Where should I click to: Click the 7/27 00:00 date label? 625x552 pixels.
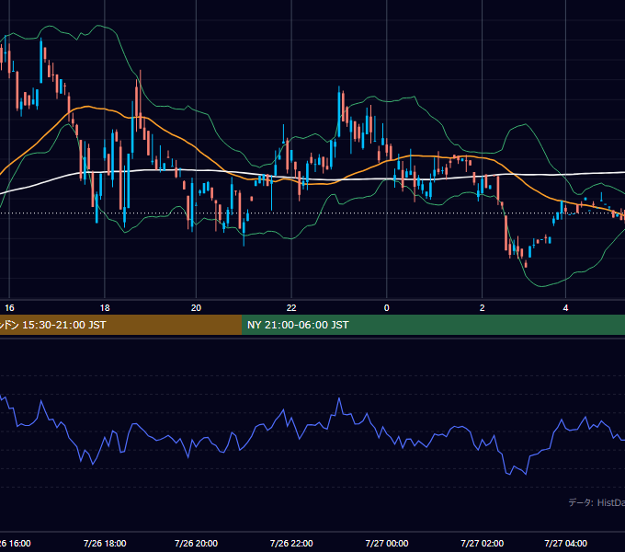tap(387, 543)
